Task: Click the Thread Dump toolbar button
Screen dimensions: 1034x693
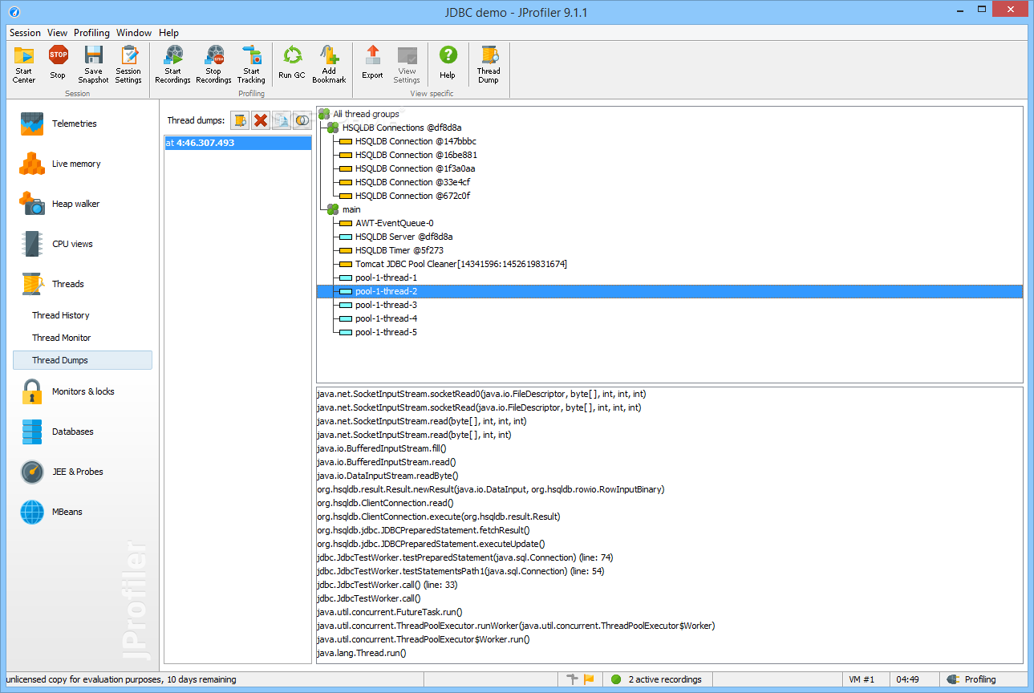Action: (x=489, y=64)
